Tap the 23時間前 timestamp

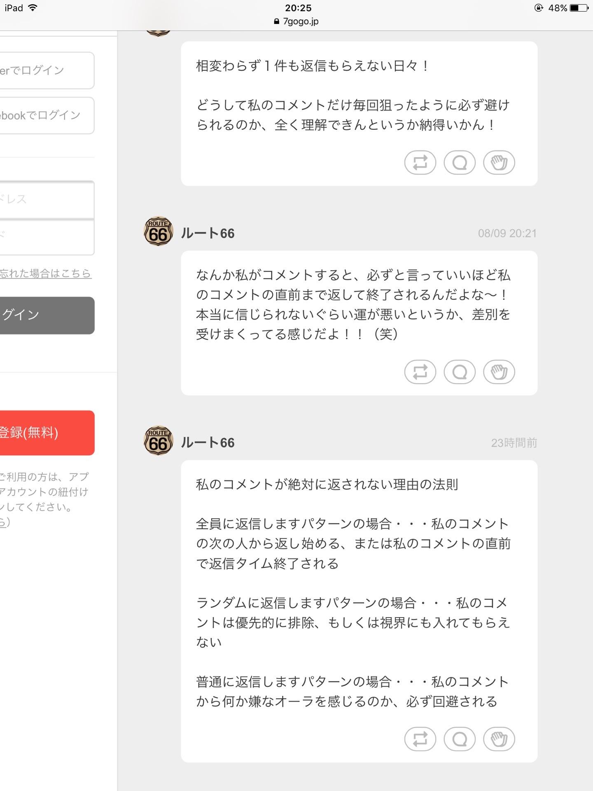(514, 443)
